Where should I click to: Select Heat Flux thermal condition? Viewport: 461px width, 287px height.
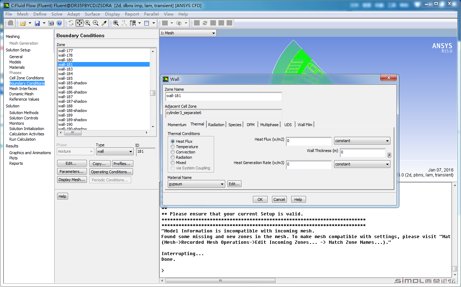173,141
